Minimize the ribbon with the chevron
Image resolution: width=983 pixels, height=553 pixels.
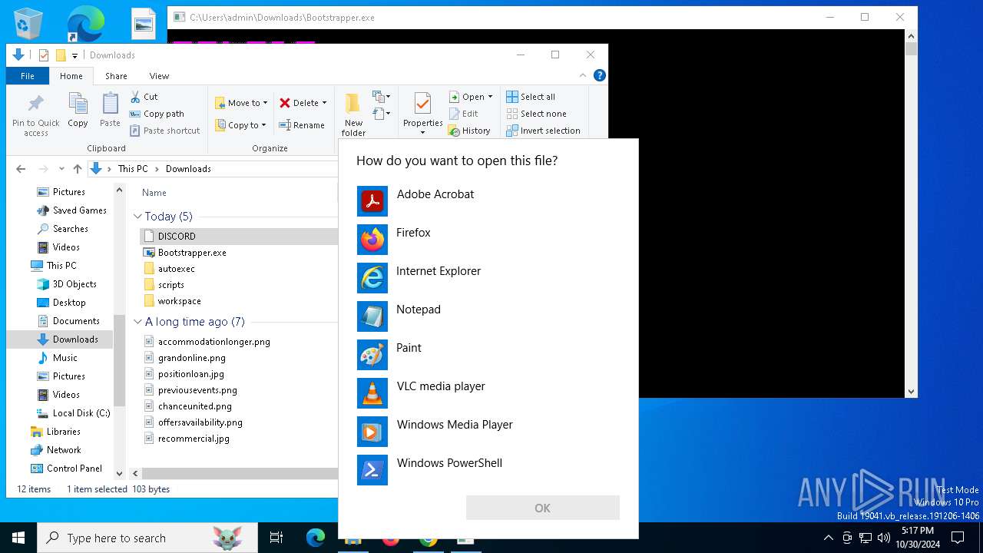583,75
